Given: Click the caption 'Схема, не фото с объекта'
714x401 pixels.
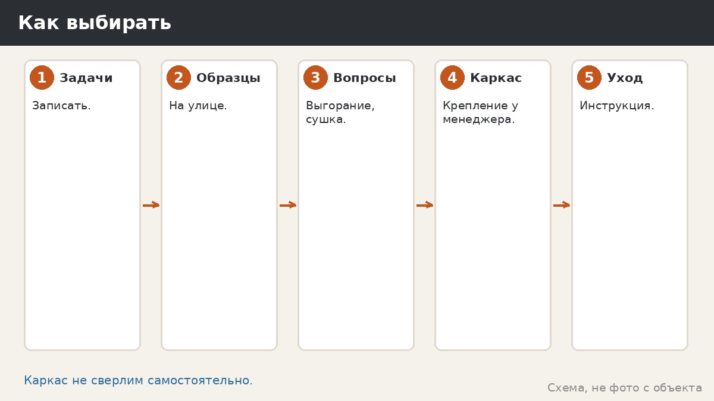Looking at the screenshot, I should (x=625, y=388).
